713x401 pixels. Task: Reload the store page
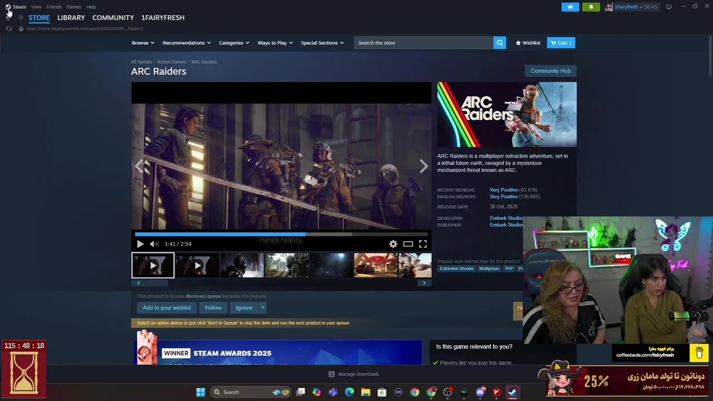9,28
